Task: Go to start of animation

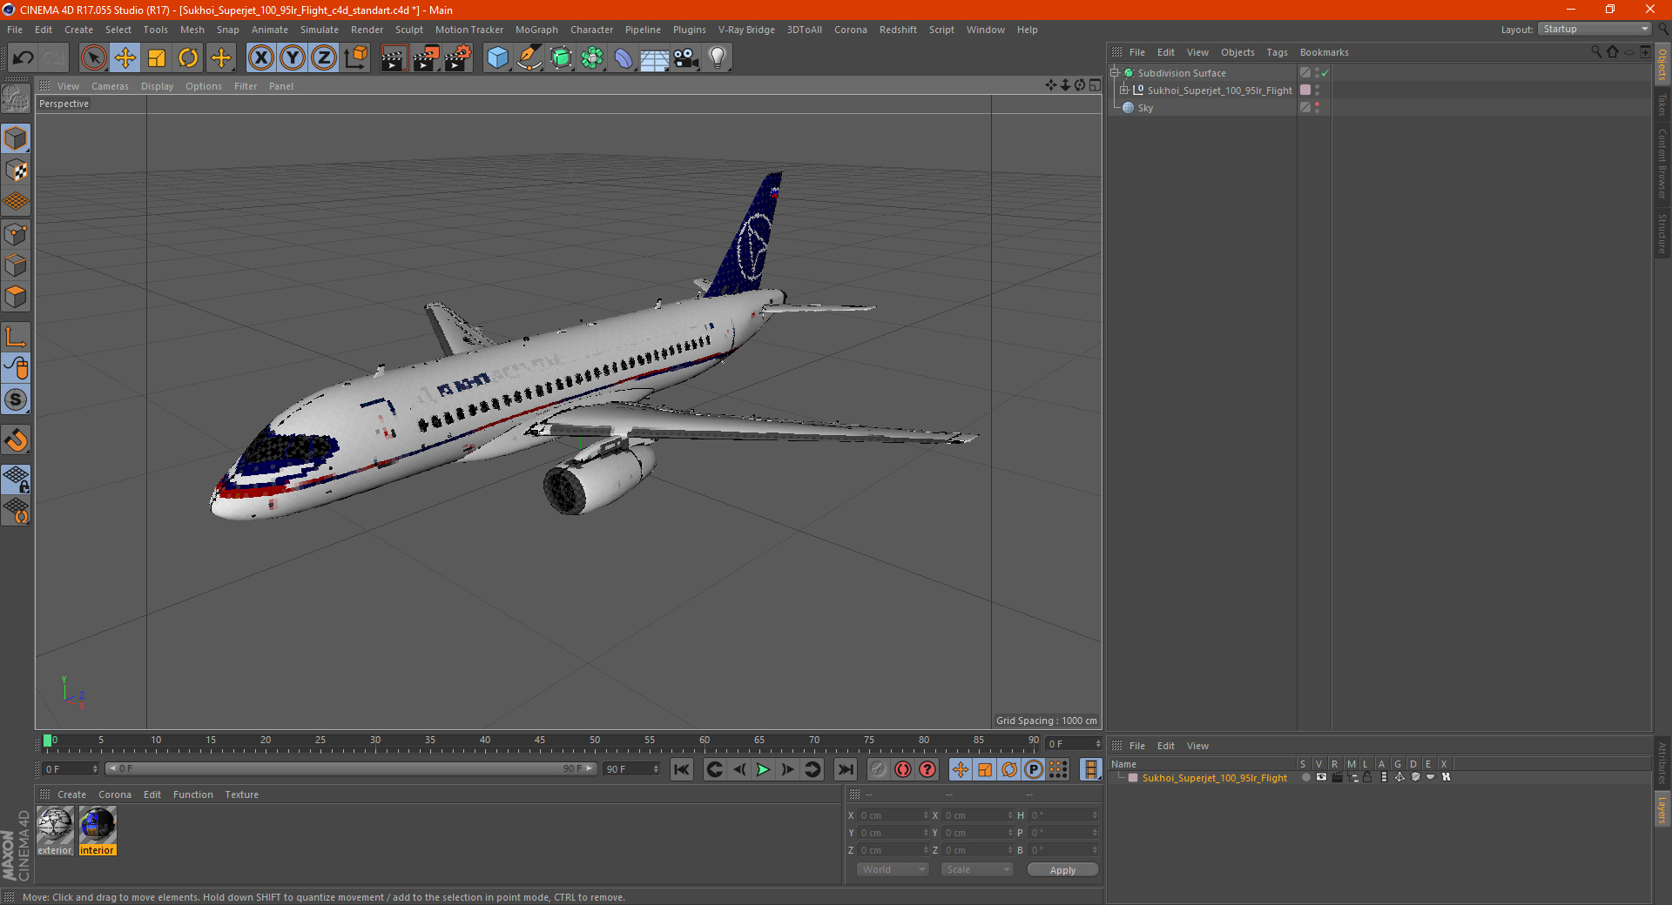Action: (682, 769)
